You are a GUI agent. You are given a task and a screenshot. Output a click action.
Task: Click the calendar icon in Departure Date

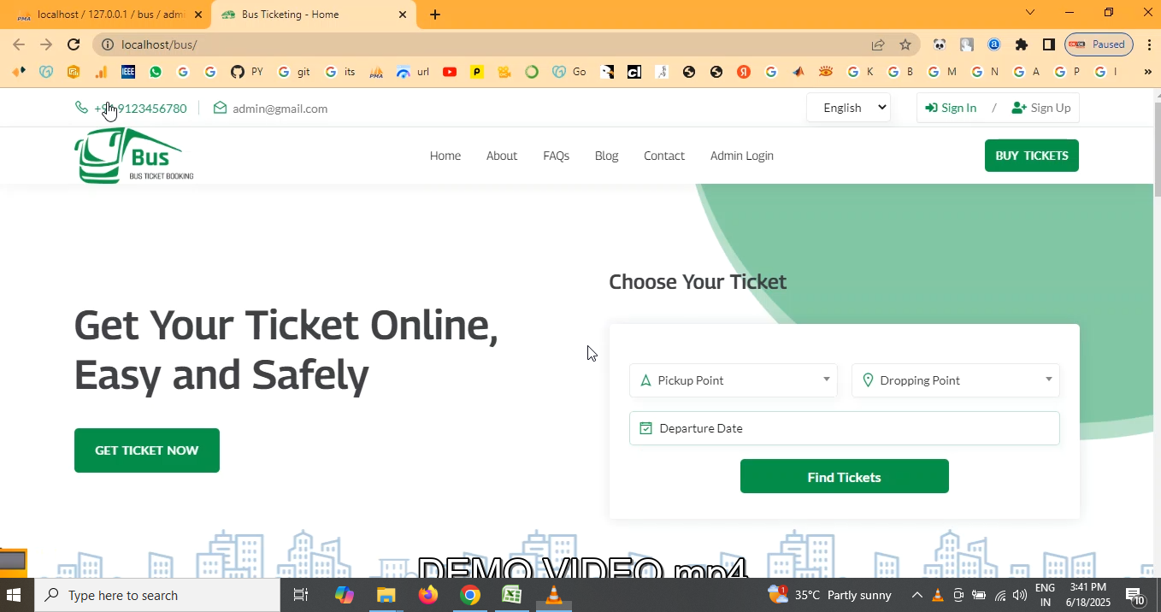pyautogui.click(x=645, y=428)
